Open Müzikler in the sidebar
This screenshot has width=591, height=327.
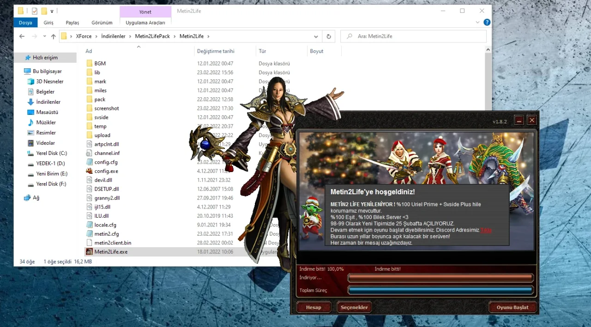(46, 123)
